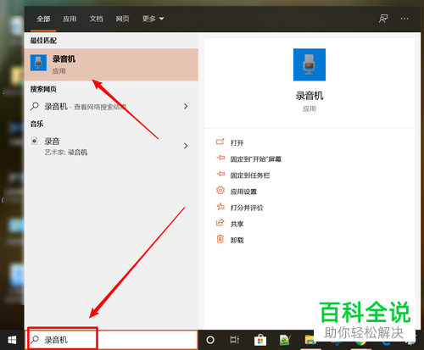The height and width of the screenshot is (350, 424).
Task: Select the 录音 music result
Action: 111,146
